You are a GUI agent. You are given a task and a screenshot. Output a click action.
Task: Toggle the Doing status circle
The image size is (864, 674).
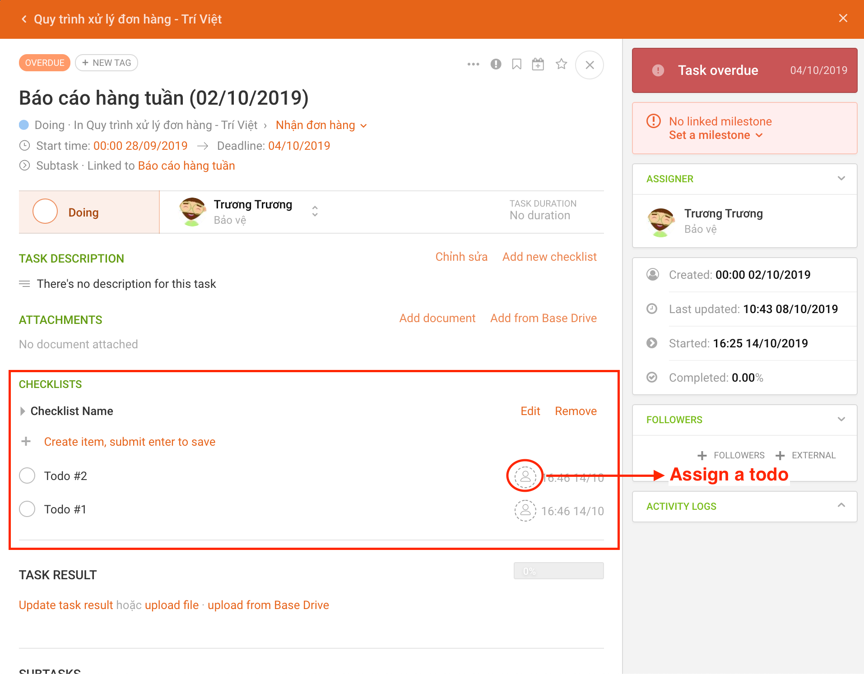click(x=45, y=211)
